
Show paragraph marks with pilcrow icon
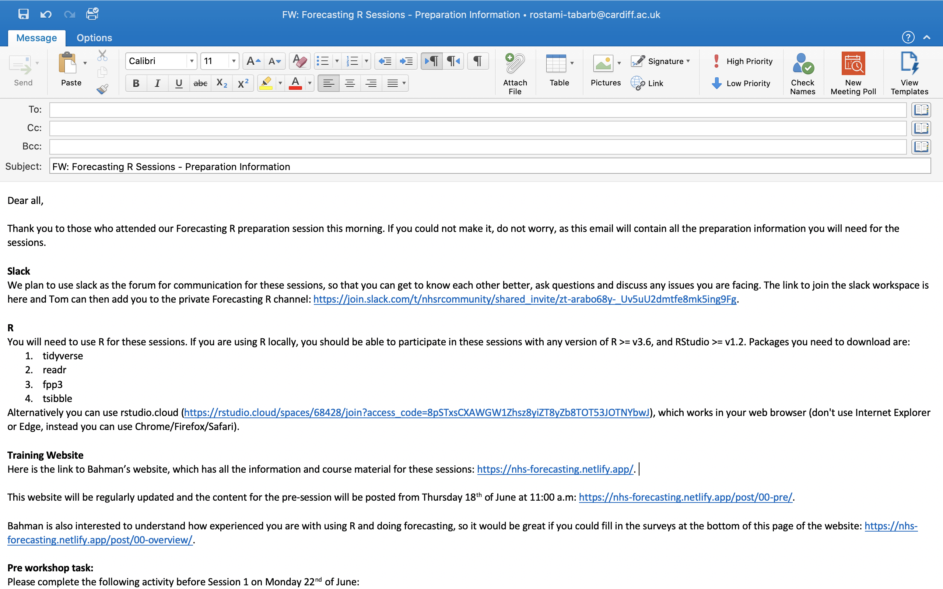[478, 61]
